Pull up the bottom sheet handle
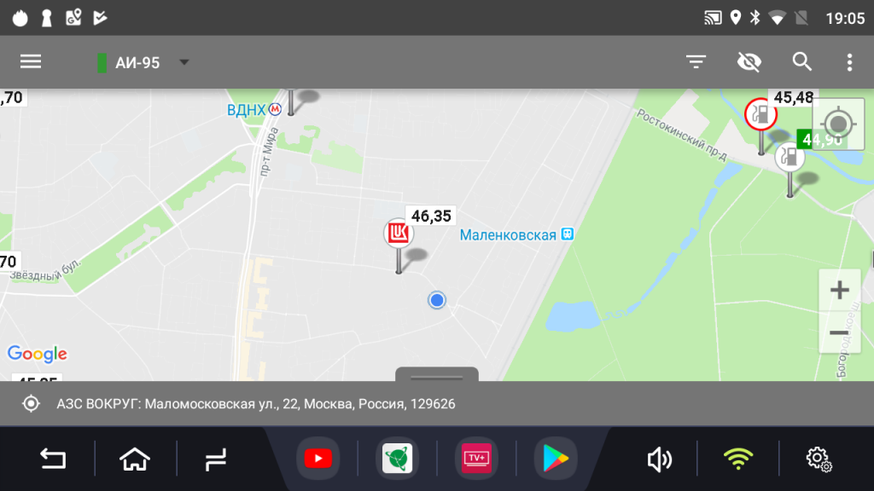 pos(436,375)
